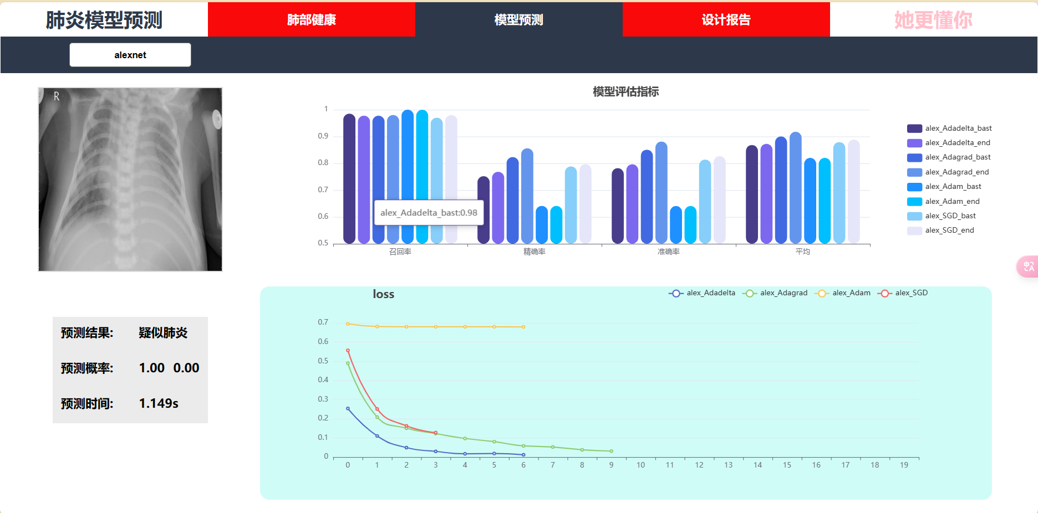The height and width of the screenshot is (513, 1038).
Task: Hide the alex_Adadelta loss line
Action: tap(702, 293)
